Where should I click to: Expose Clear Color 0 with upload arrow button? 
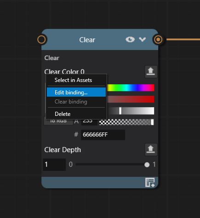point(151,71)
